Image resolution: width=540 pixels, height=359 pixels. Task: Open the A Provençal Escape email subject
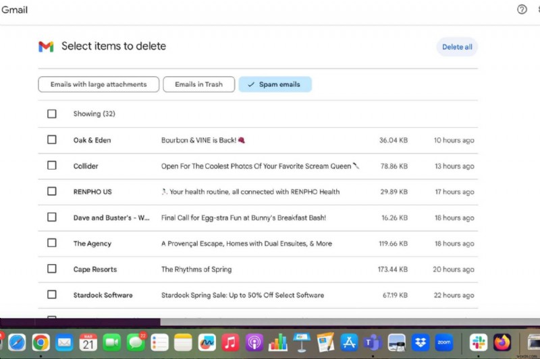point(246,244)
